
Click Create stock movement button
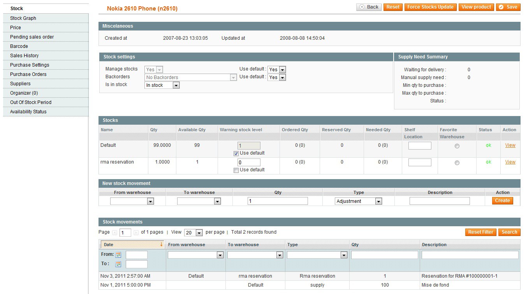tap(502, 201)
